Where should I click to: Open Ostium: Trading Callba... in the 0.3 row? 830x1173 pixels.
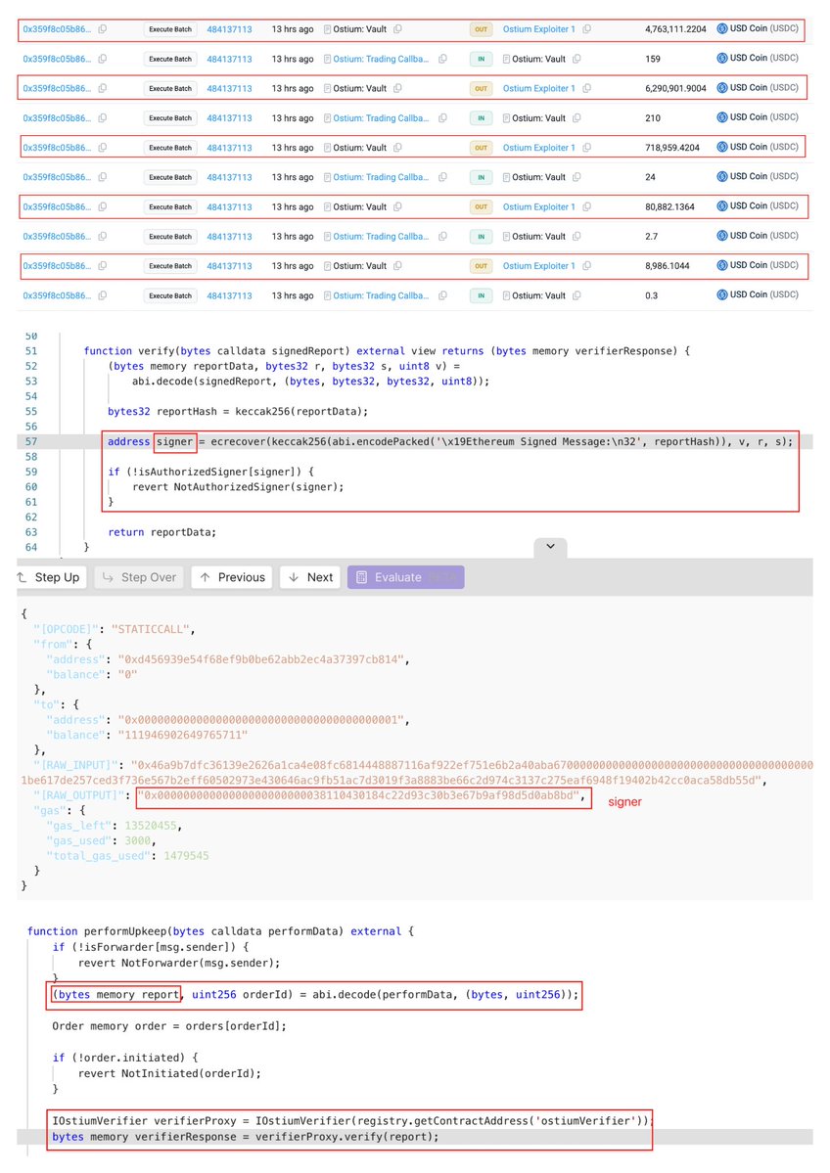pos(381,295)
